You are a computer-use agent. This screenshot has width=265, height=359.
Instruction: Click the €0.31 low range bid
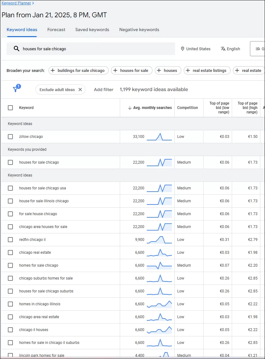(x=225, y=240)
